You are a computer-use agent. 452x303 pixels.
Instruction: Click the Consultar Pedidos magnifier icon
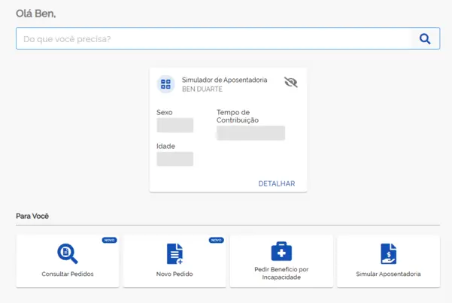coord(68,253)
